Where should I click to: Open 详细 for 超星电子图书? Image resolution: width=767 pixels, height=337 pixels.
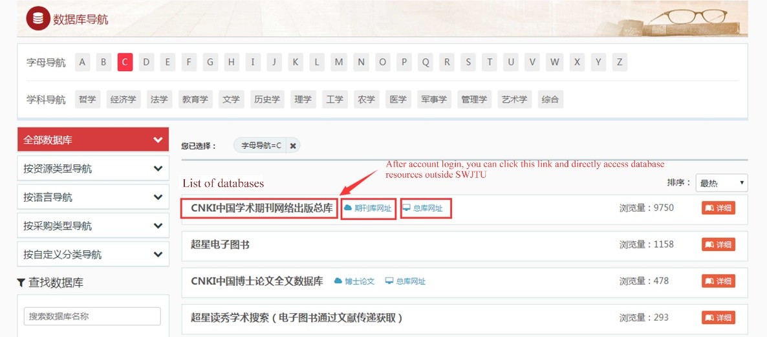pyautogui.click(x=718, y=245)
